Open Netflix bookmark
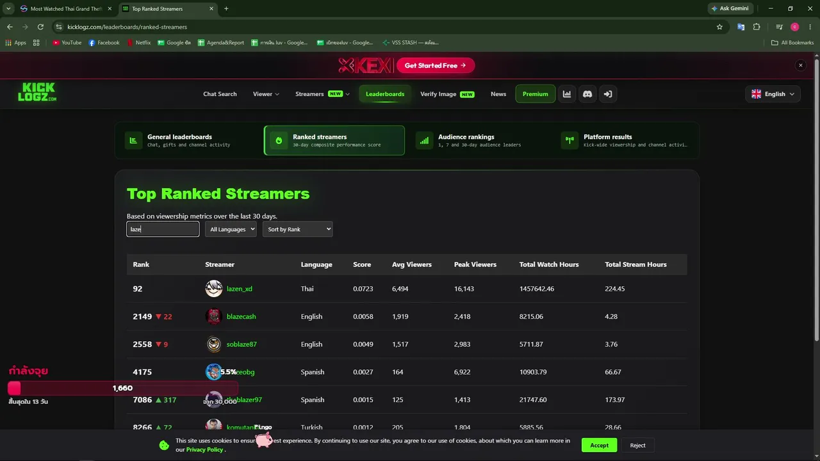Image resolution: width=820 pixels, height=461 pixels. (x=138, y=43)
